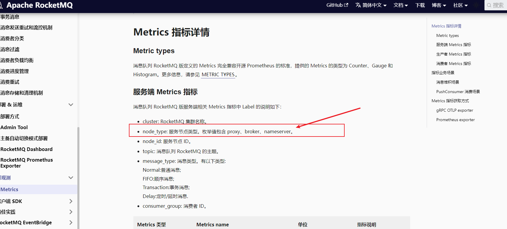The width and height of the screenshot is (507, 229).
Task: Click the Transaction:事务消息 line
Action: [166, 187]
